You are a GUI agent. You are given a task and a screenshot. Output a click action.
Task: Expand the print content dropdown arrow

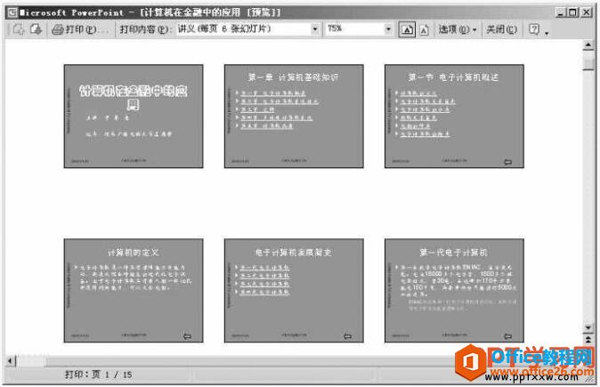315,29
